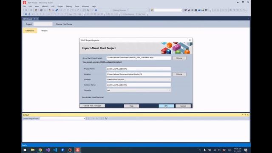The width and height of the screenshot is (272, 153).
Task: Expand the Solution dropdown (Create New Solution)
Action: pyautogui.click(x=139, y=79)
